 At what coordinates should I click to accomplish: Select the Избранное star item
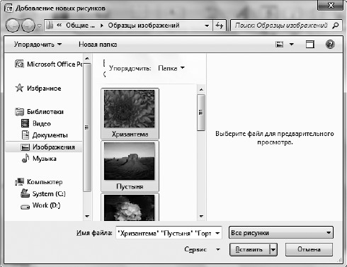pos(38,89)
